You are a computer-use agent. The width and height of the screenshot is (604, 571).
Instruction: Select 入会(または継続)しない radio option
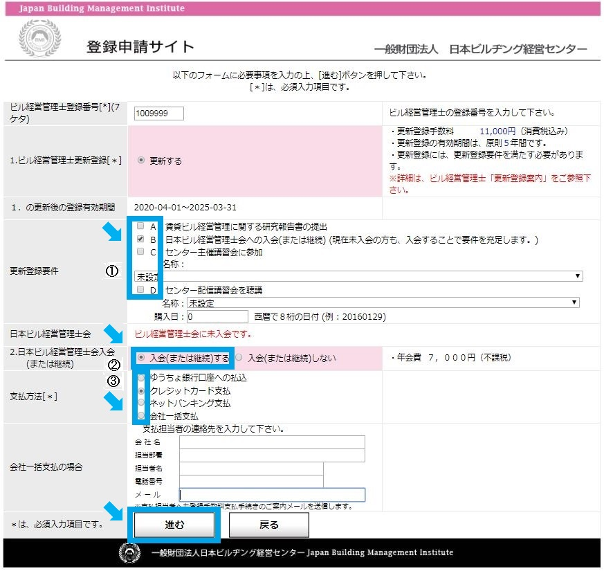point(239,357)
